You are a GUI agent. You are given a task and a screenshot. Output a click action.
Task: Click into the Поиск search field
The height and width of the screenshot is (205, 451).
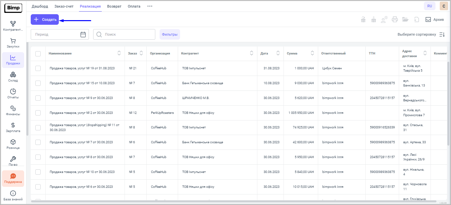pos(127,34)
